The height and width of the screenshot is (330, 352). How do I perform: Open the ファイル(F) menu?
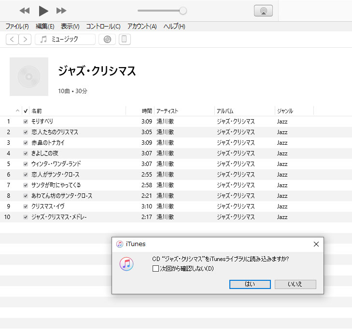[17, 27]
